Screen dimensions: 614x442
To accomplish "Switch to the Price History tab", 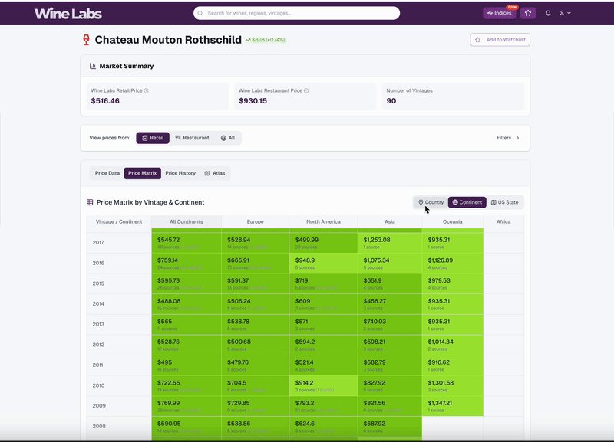I will pyautogui.click(x=180, y=173).
